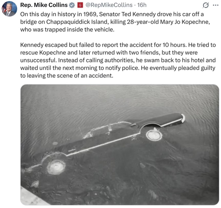Click the 16h post timestamp
This screenshot has width=221, height=208.
coord(142,5)
